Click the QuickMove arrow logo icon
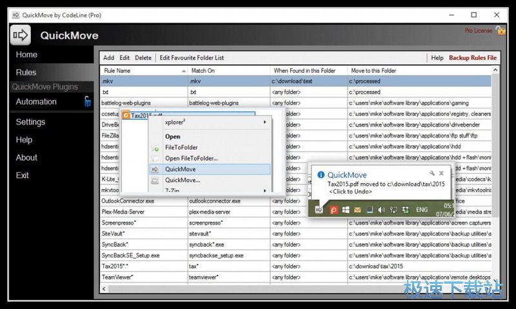This screenshot has width=516, height=309. tap(21, 35)
